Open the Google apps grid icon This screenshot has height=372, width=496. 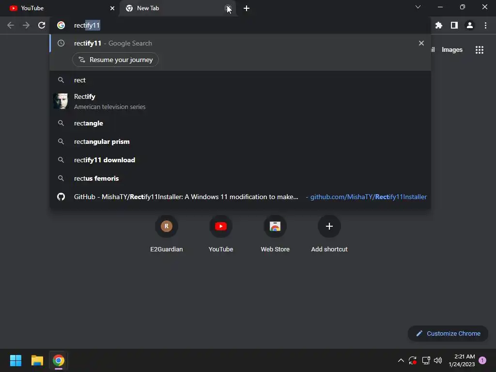click(480, 50)
